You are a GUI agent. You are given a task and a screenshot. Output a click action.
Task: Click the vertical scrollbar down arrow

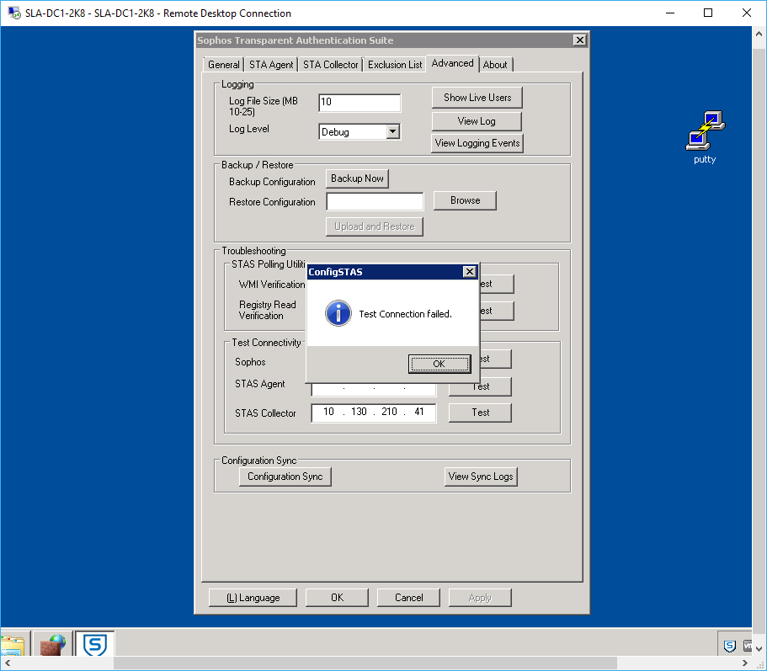click(759, 648)
